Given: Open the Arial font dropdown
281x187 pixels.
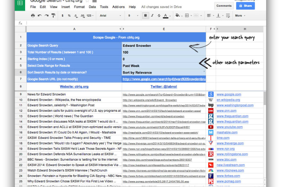Looking at the screenshot, I should click(x=110, y=16).
